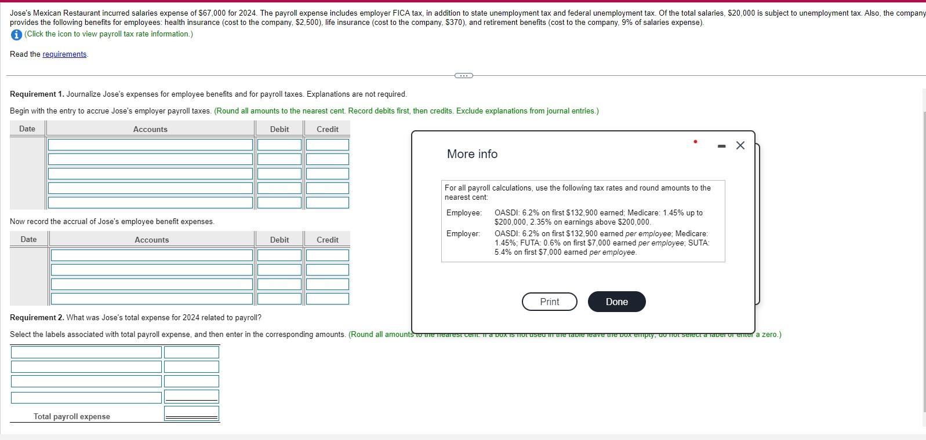
Task: Click the Print button in More info
Action: [x=549, y=302]
